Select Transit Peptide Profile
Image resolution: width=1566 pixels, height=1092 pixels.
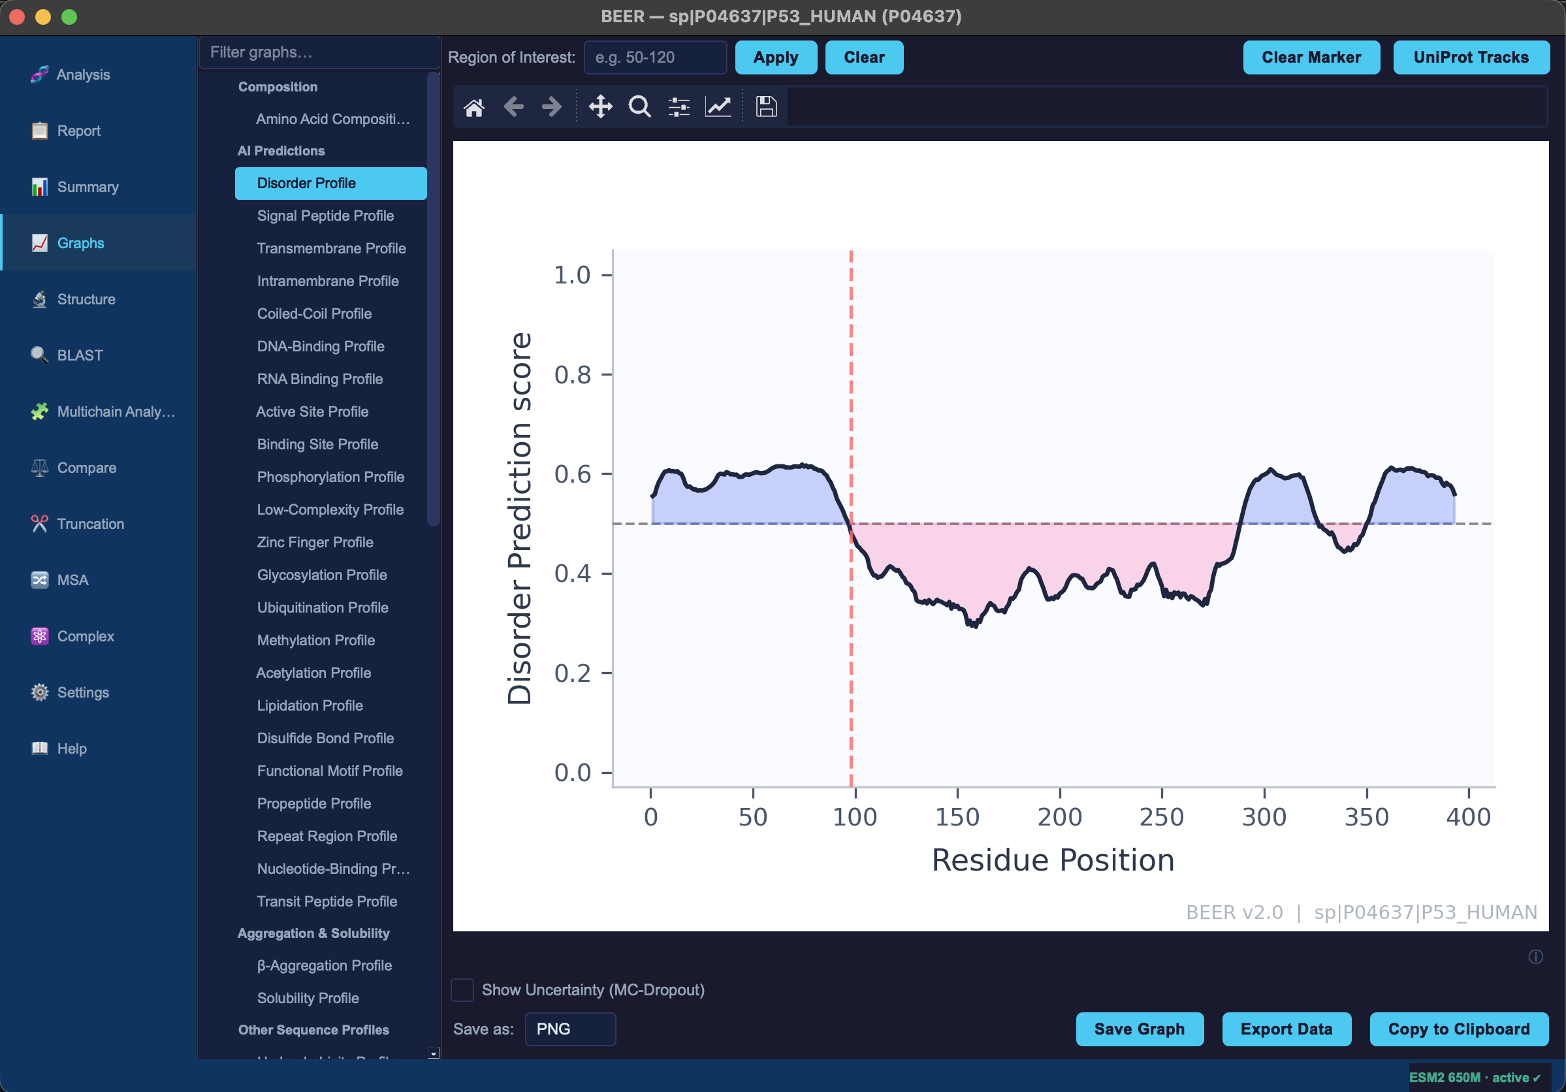click(331, 901)
